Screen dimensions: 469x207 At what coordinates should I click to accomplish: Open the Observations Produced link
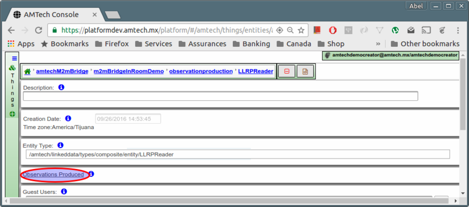[x=53, y=175]
